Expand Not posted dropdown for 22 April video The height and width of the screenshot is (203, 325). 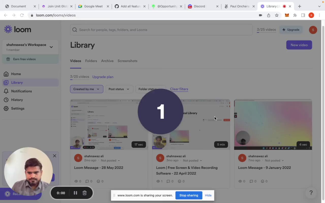[192, 160]
